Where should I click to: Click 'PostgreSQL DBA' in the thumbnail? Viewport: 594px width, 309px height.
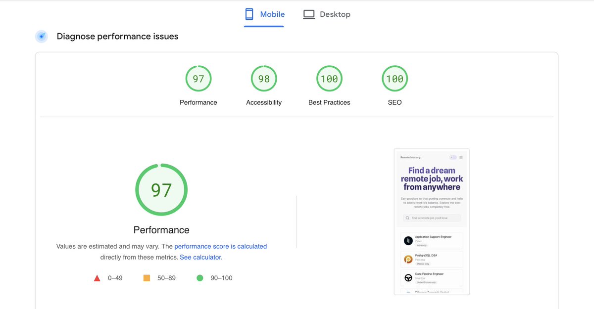tap(426, 255)
